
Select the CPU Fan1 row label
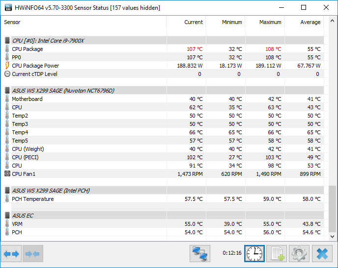[x=24, y=174]
